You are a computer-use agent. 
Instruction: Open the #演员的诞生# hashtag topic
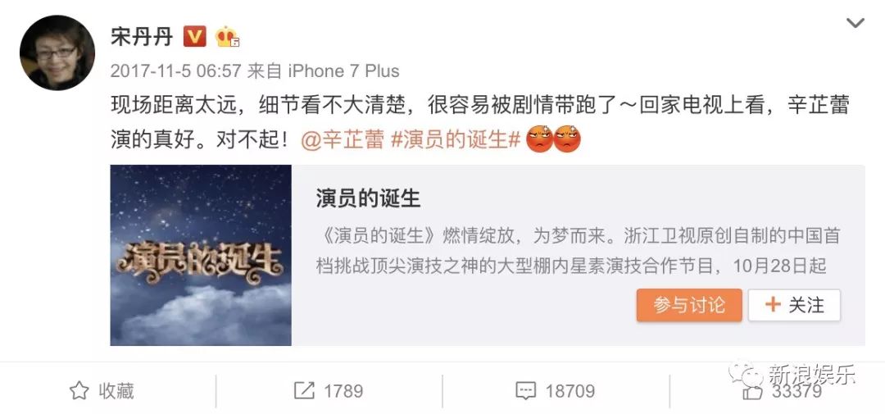456,140
